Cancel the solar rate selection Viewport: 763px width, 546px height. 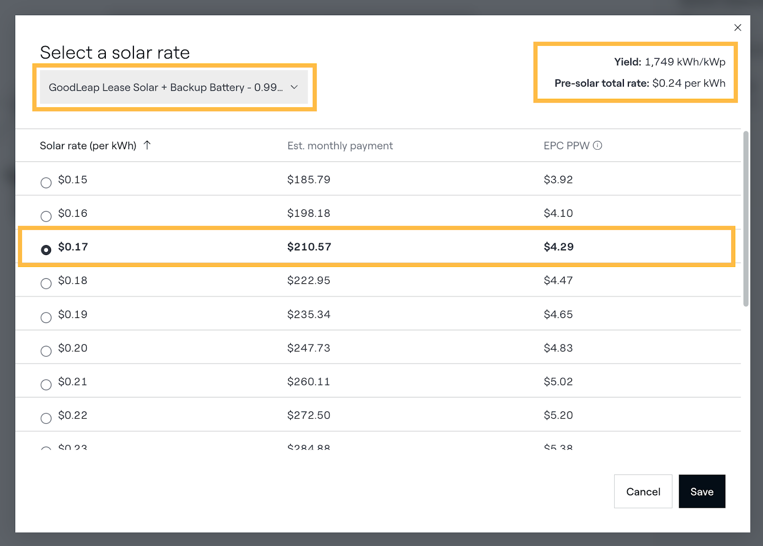click(643, 491)
